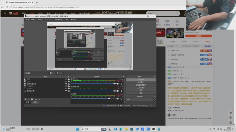Click the browser back arrow
Viewport: 236px width, 132px height.
(2, 7)
